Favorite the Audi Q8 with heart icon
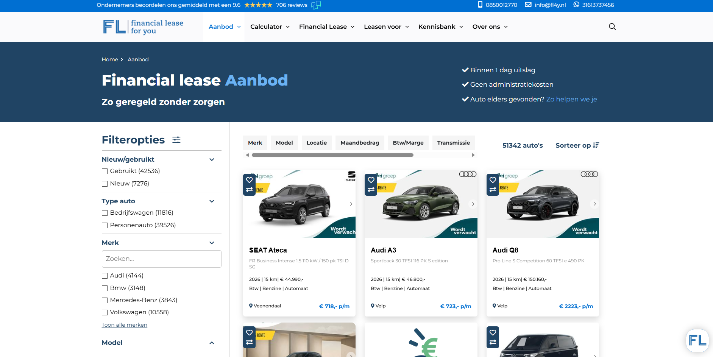The image size is (713, 357). coord(493,180)
